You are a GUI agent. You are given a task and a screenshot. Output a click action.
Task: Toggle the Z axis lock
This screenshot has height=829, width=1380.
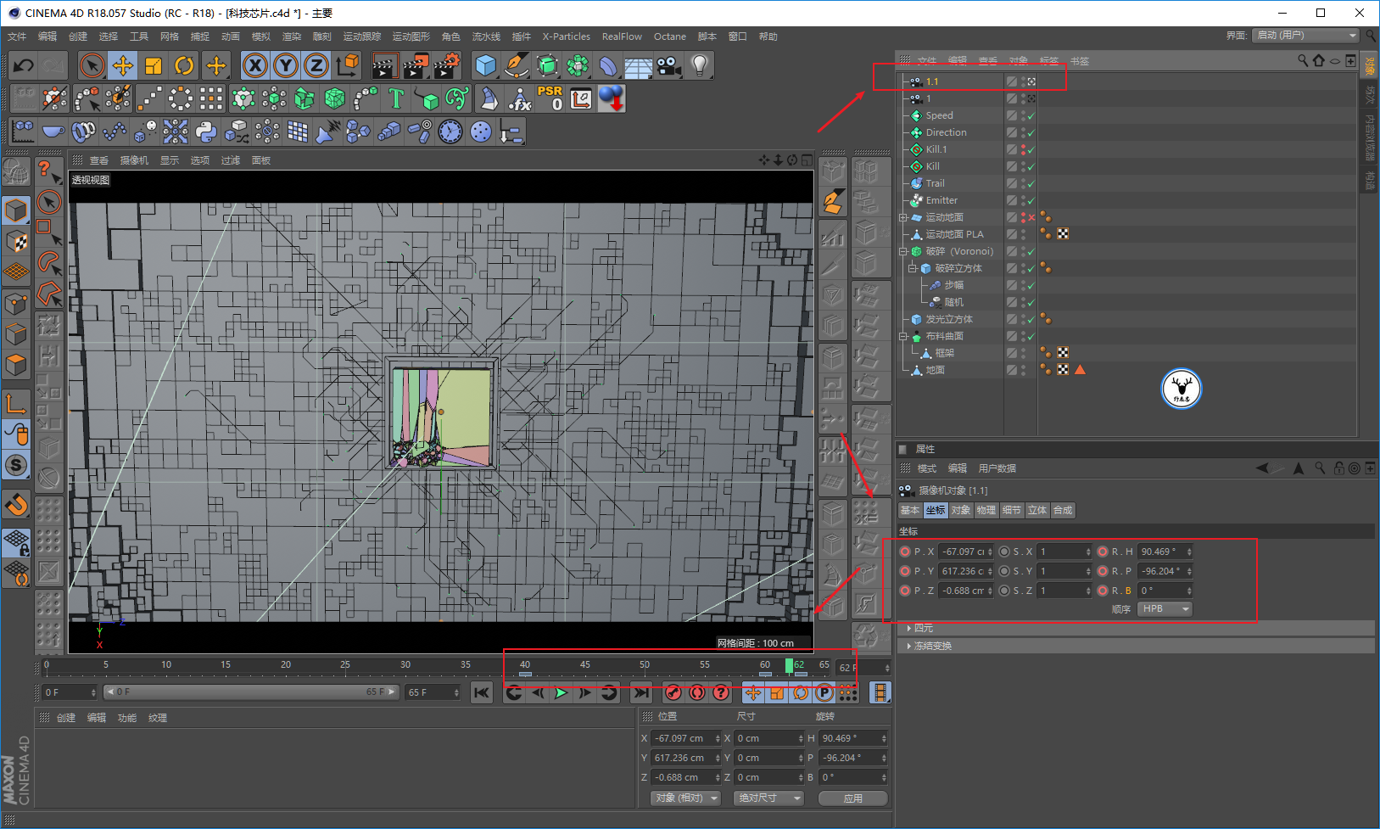pyautogui.click(x=316, y=65)
